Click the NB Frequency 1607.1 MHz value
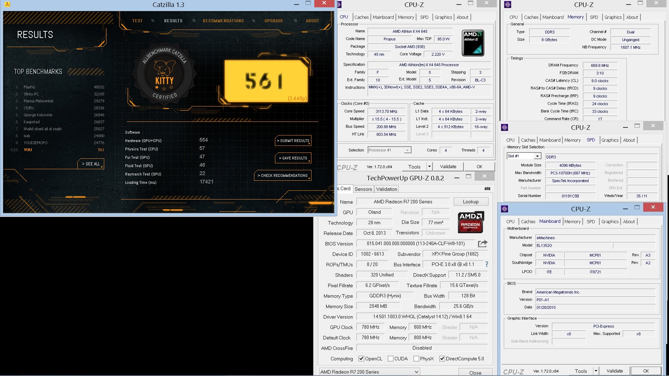This screenshot has width=669, height=376. (x=630, y=47)
